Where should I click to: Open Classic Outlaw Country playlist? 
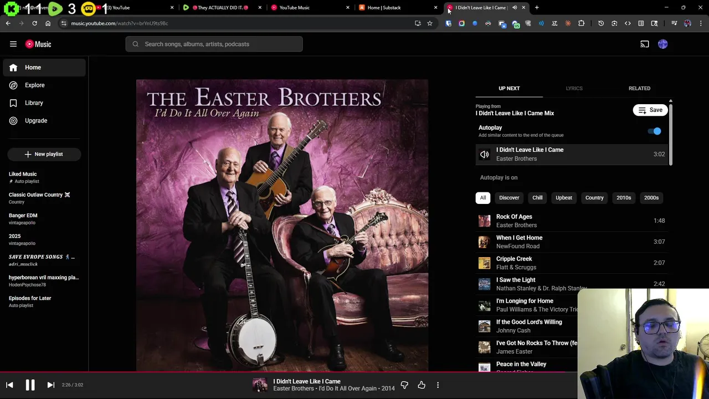click(44, 198)
